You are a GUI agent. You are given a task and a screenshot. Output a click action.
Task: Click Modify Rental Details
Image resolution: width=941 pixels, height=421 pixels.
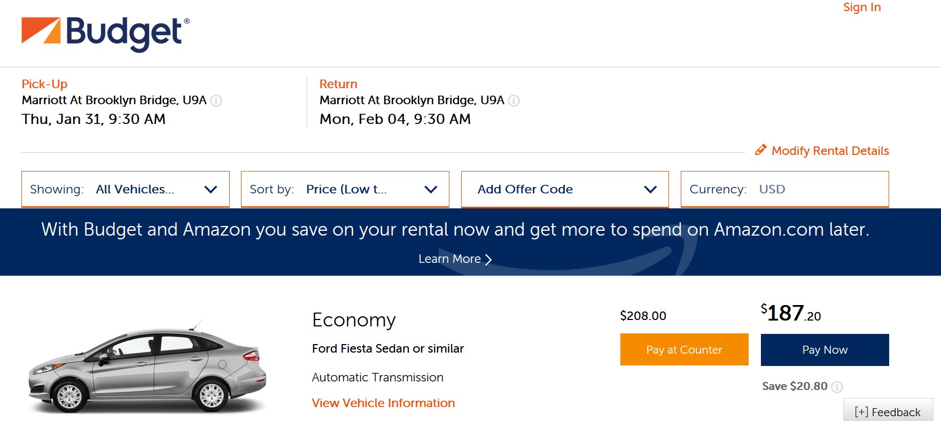pos(830,150)
